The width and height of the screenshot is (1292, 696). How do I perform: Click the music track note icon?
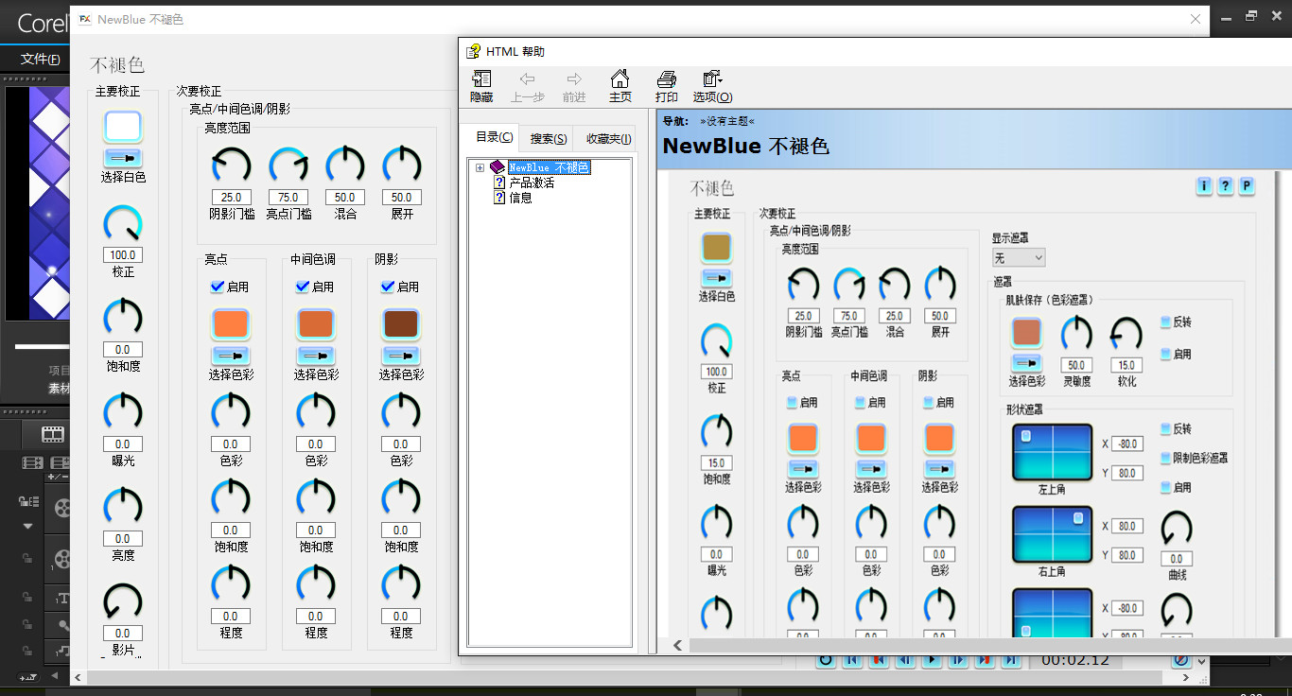tap(62, 651)
